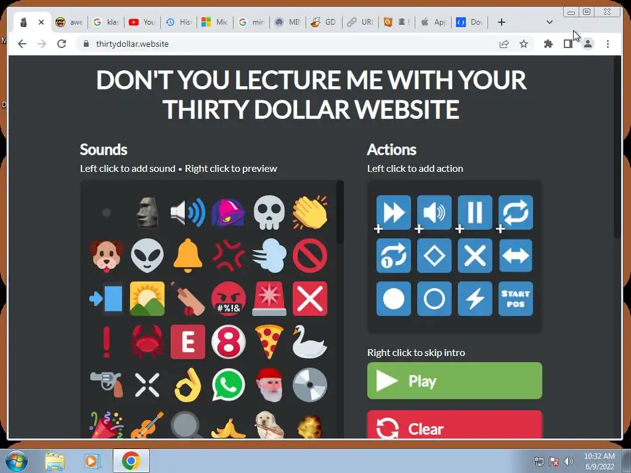Add the red prohibited sign sound
Screen dimensions: 631x473
310,256
